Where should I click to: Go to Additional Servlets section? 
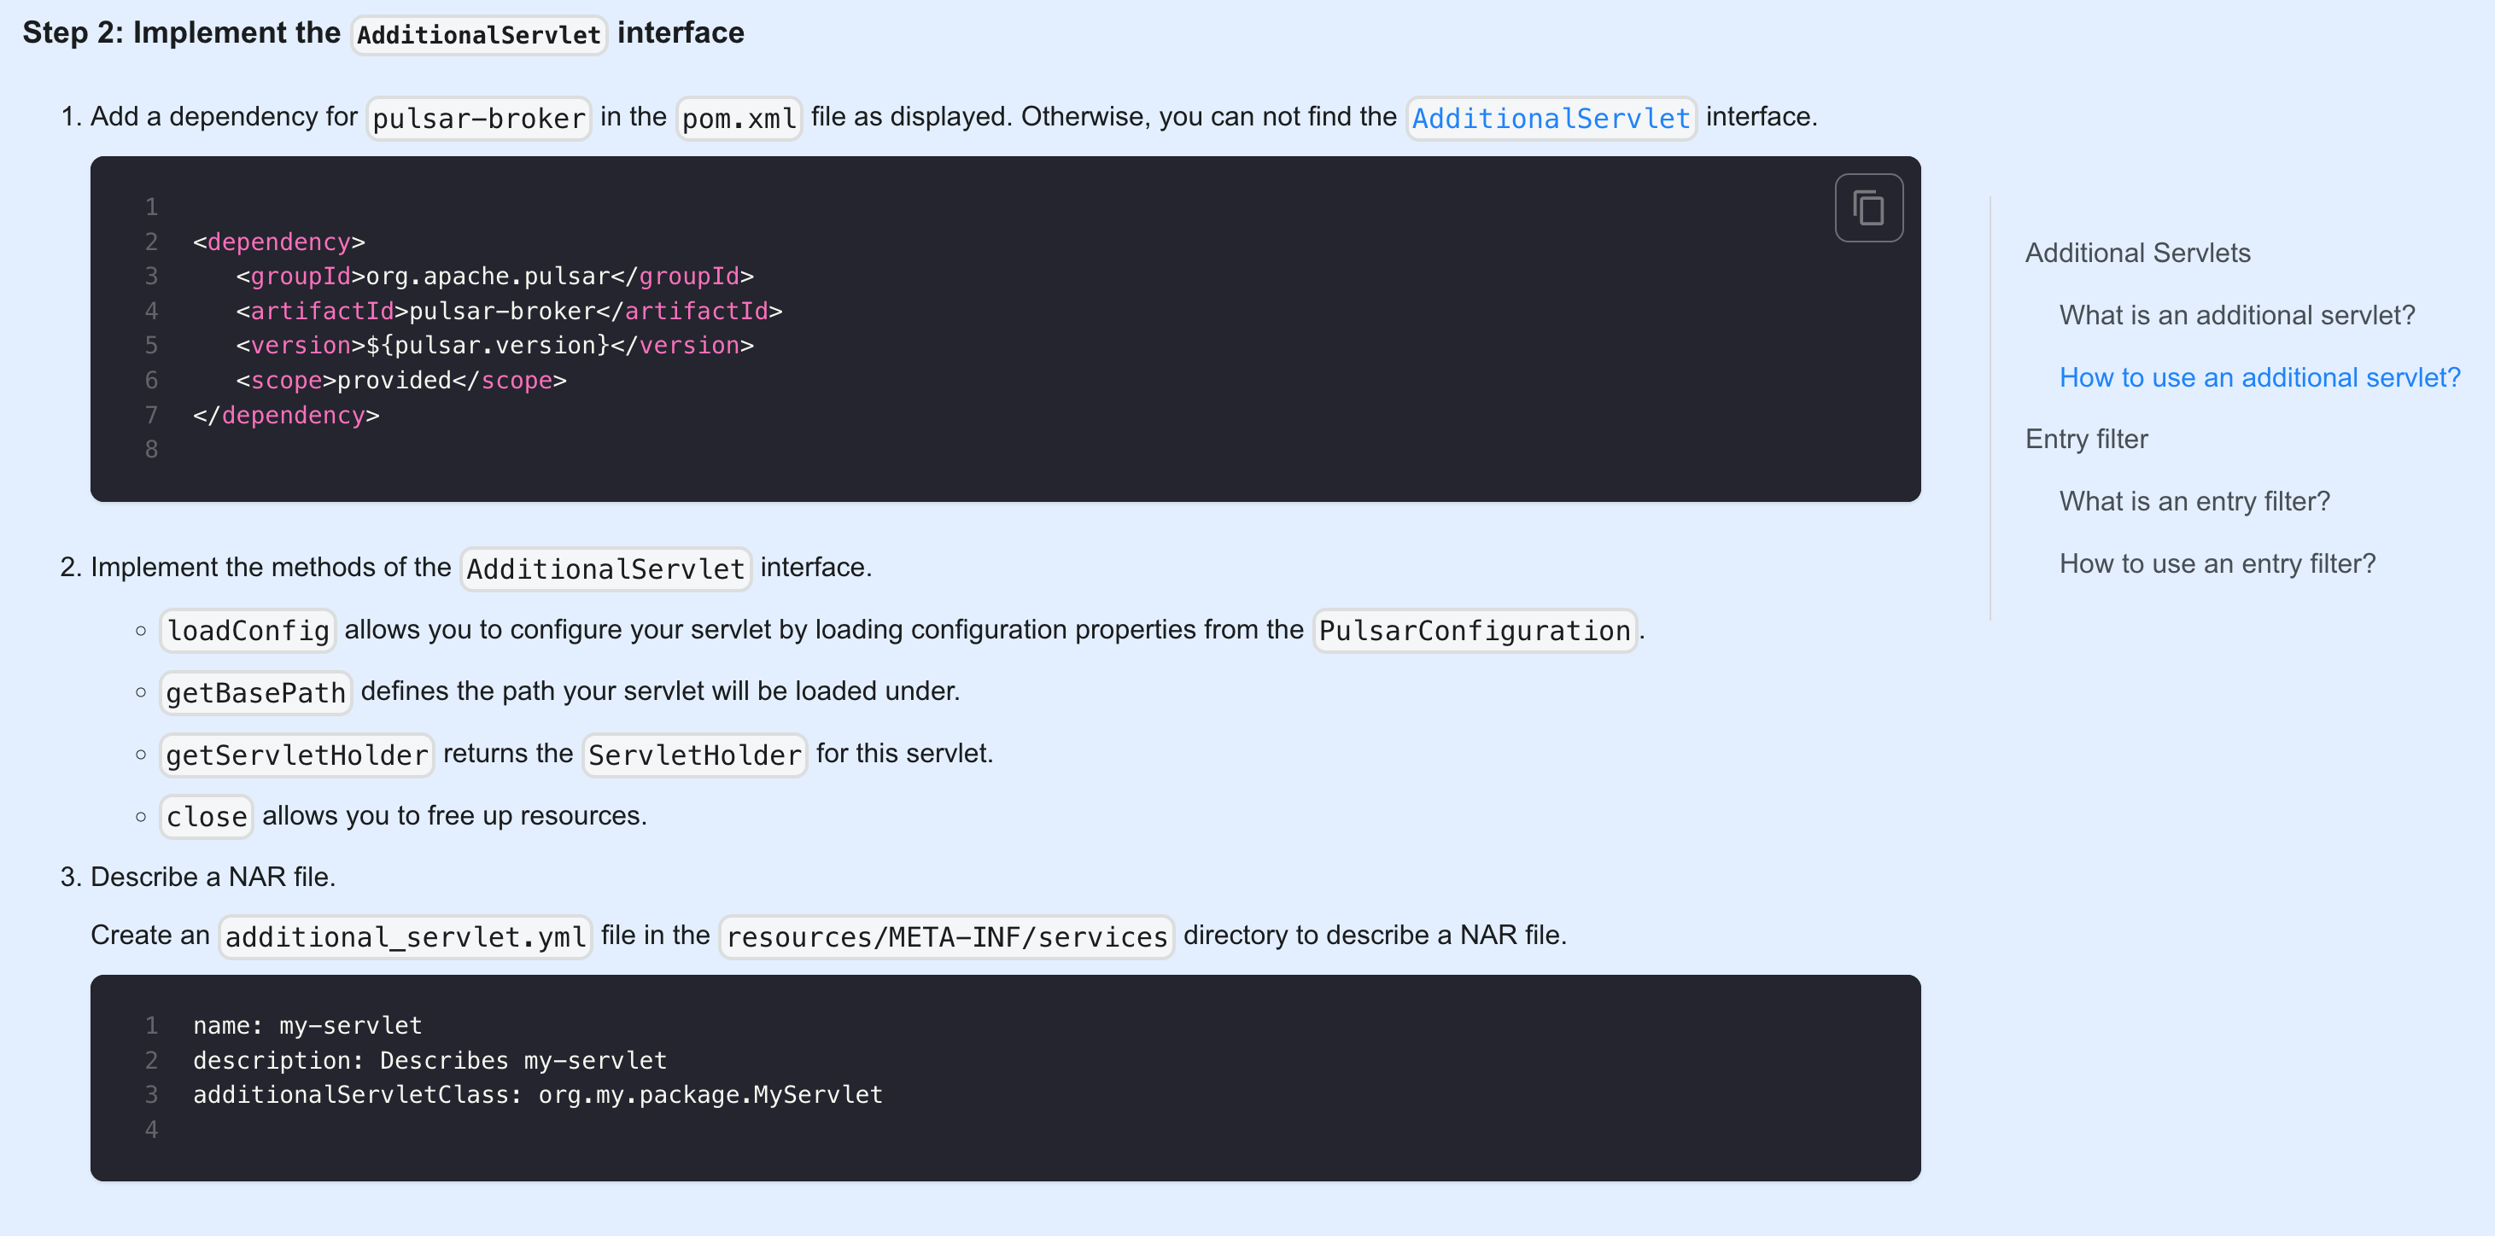[x=2136, y=253]
